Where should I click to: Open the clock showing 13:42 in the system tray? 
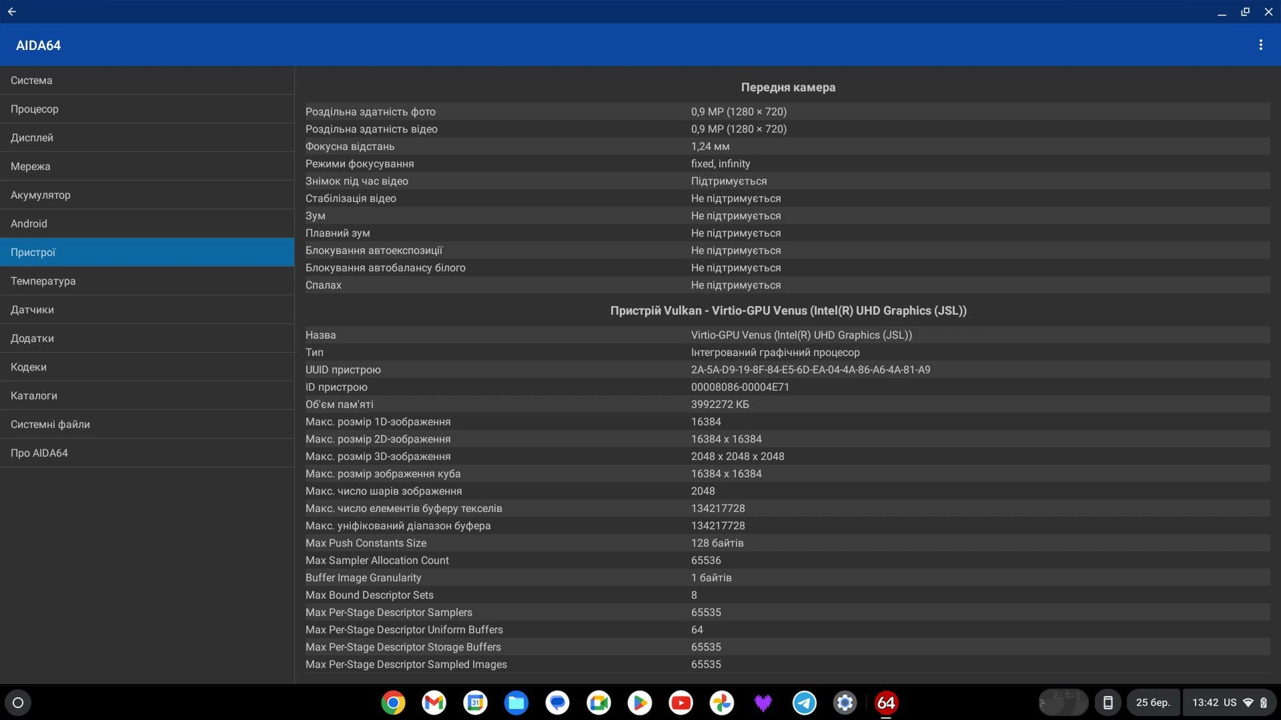pyautogui.click(x=1205, y=703)
